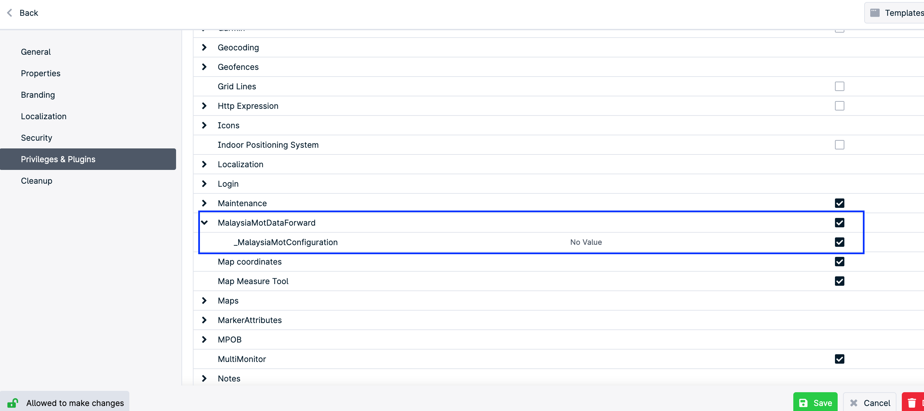This screenshot has height=411, width=924.
Task: Expand the MPOB row
Action: pyautogui.click(x=204, y=340)
